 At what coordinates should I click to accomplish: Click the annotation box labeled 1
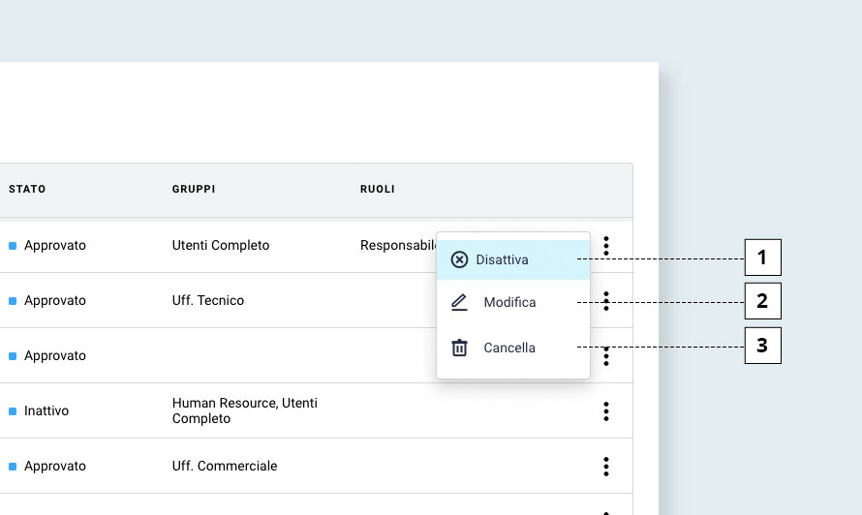[762, 257]
